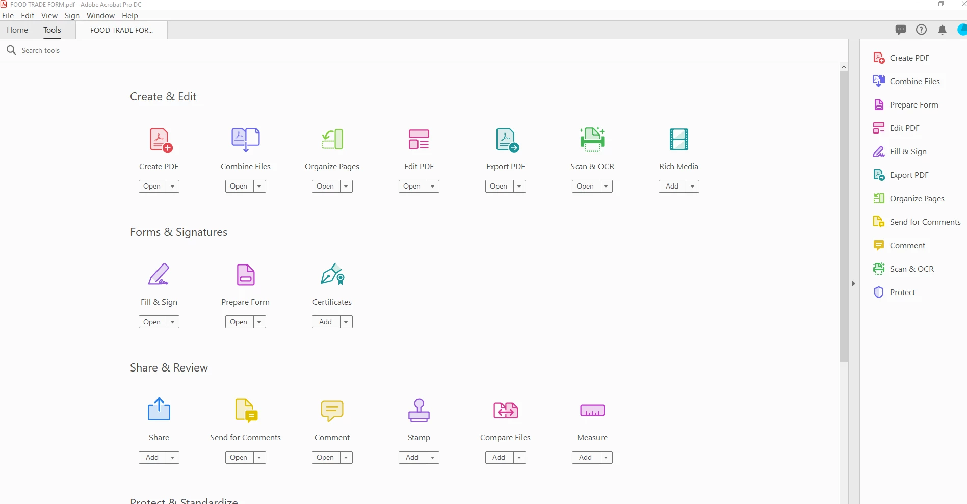This screenshot has height=504, width=967.
Task: Click the Open button under Scan & OCR
Action: click(x=586, y=187)
